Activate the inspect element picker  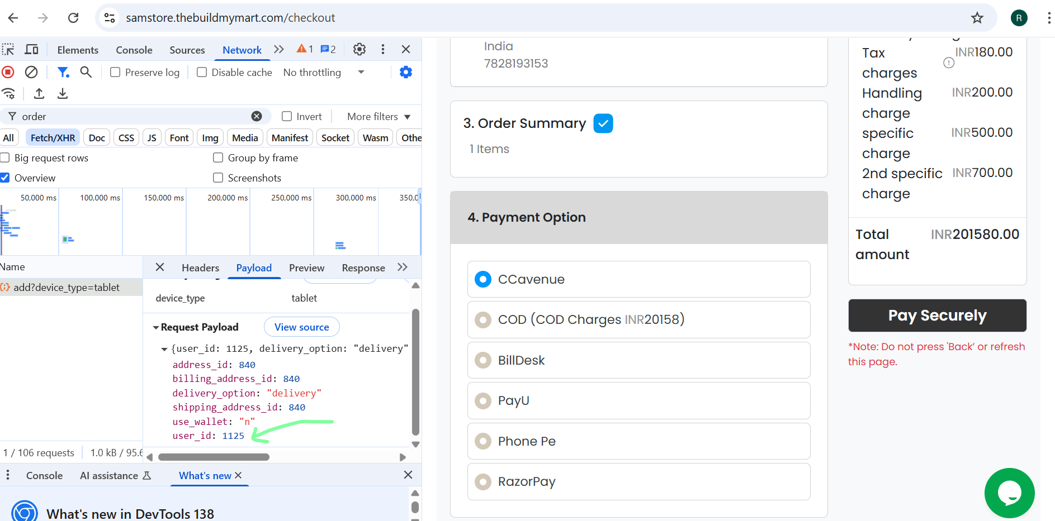8,50
